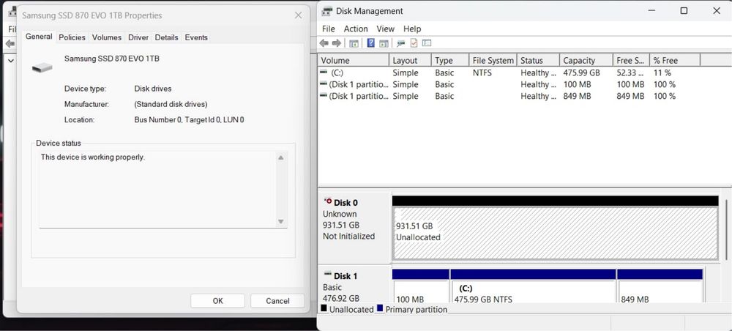Click the Device status scroll down arrow
The height and width of the screenshot is (331, 732).
[x=280, y=221]
